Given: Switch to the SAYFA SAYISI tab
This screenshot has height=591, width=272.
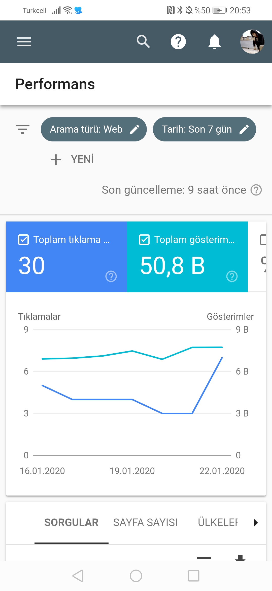Looking at the screenshot, I should click(145, 523).
